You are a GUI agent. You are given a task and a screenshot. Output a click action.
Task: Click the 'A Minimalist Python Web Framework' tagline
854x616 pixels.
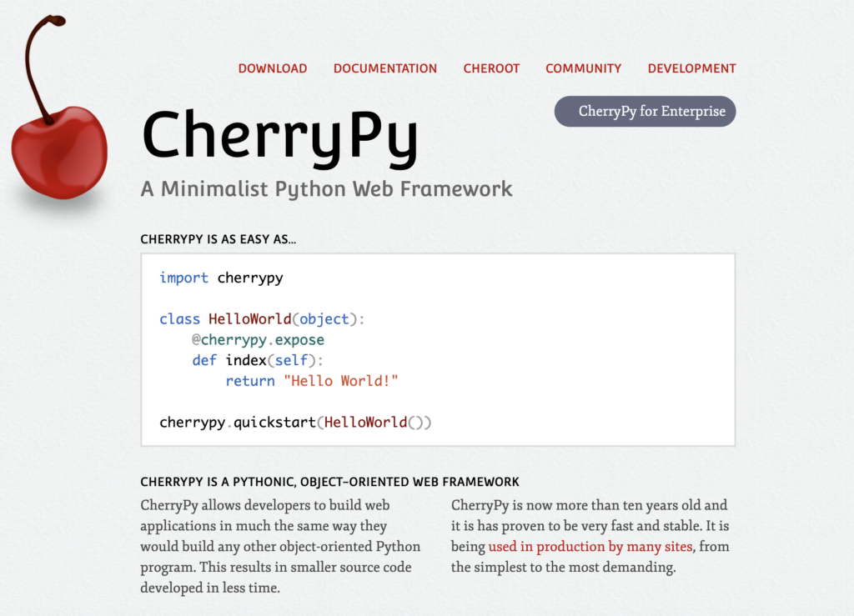pos(326,189)
